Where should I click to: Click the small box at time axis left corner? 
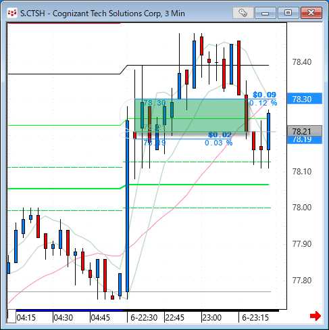click(x=11, y=316)
